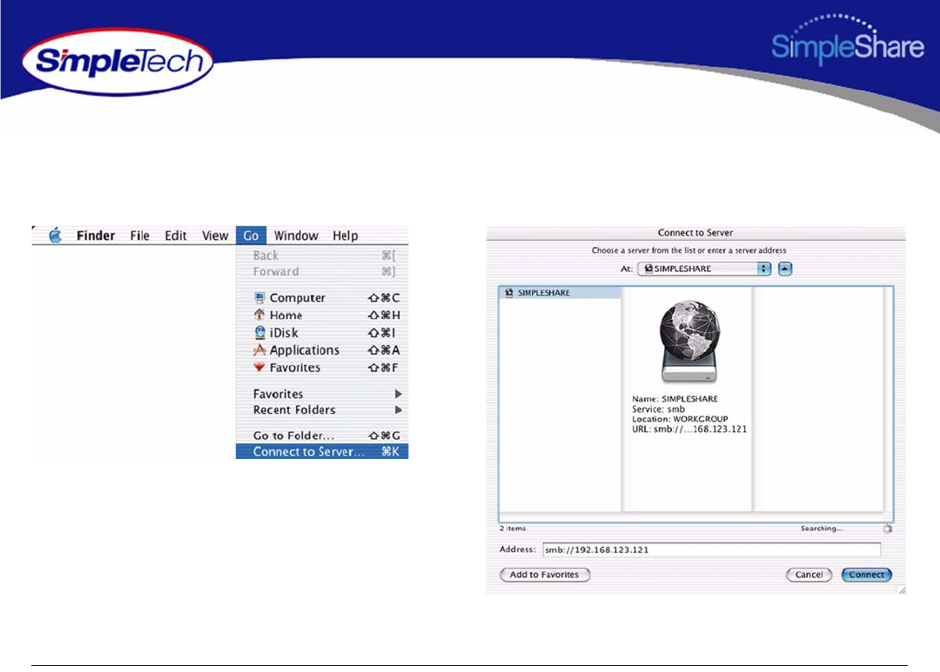Click the Home house icon
This screenshot has width=940, height=672.
click(x=258, y=316)
